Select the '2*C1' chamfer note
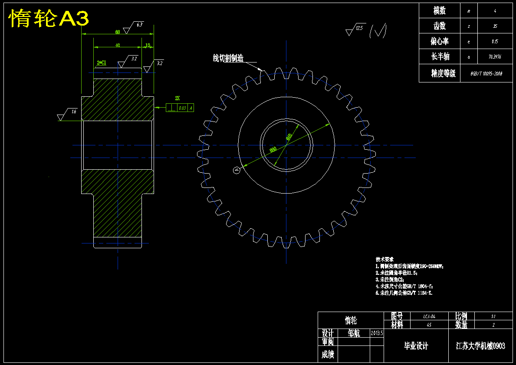Screen dimensions: 516x365 click(x=102, y=62)
